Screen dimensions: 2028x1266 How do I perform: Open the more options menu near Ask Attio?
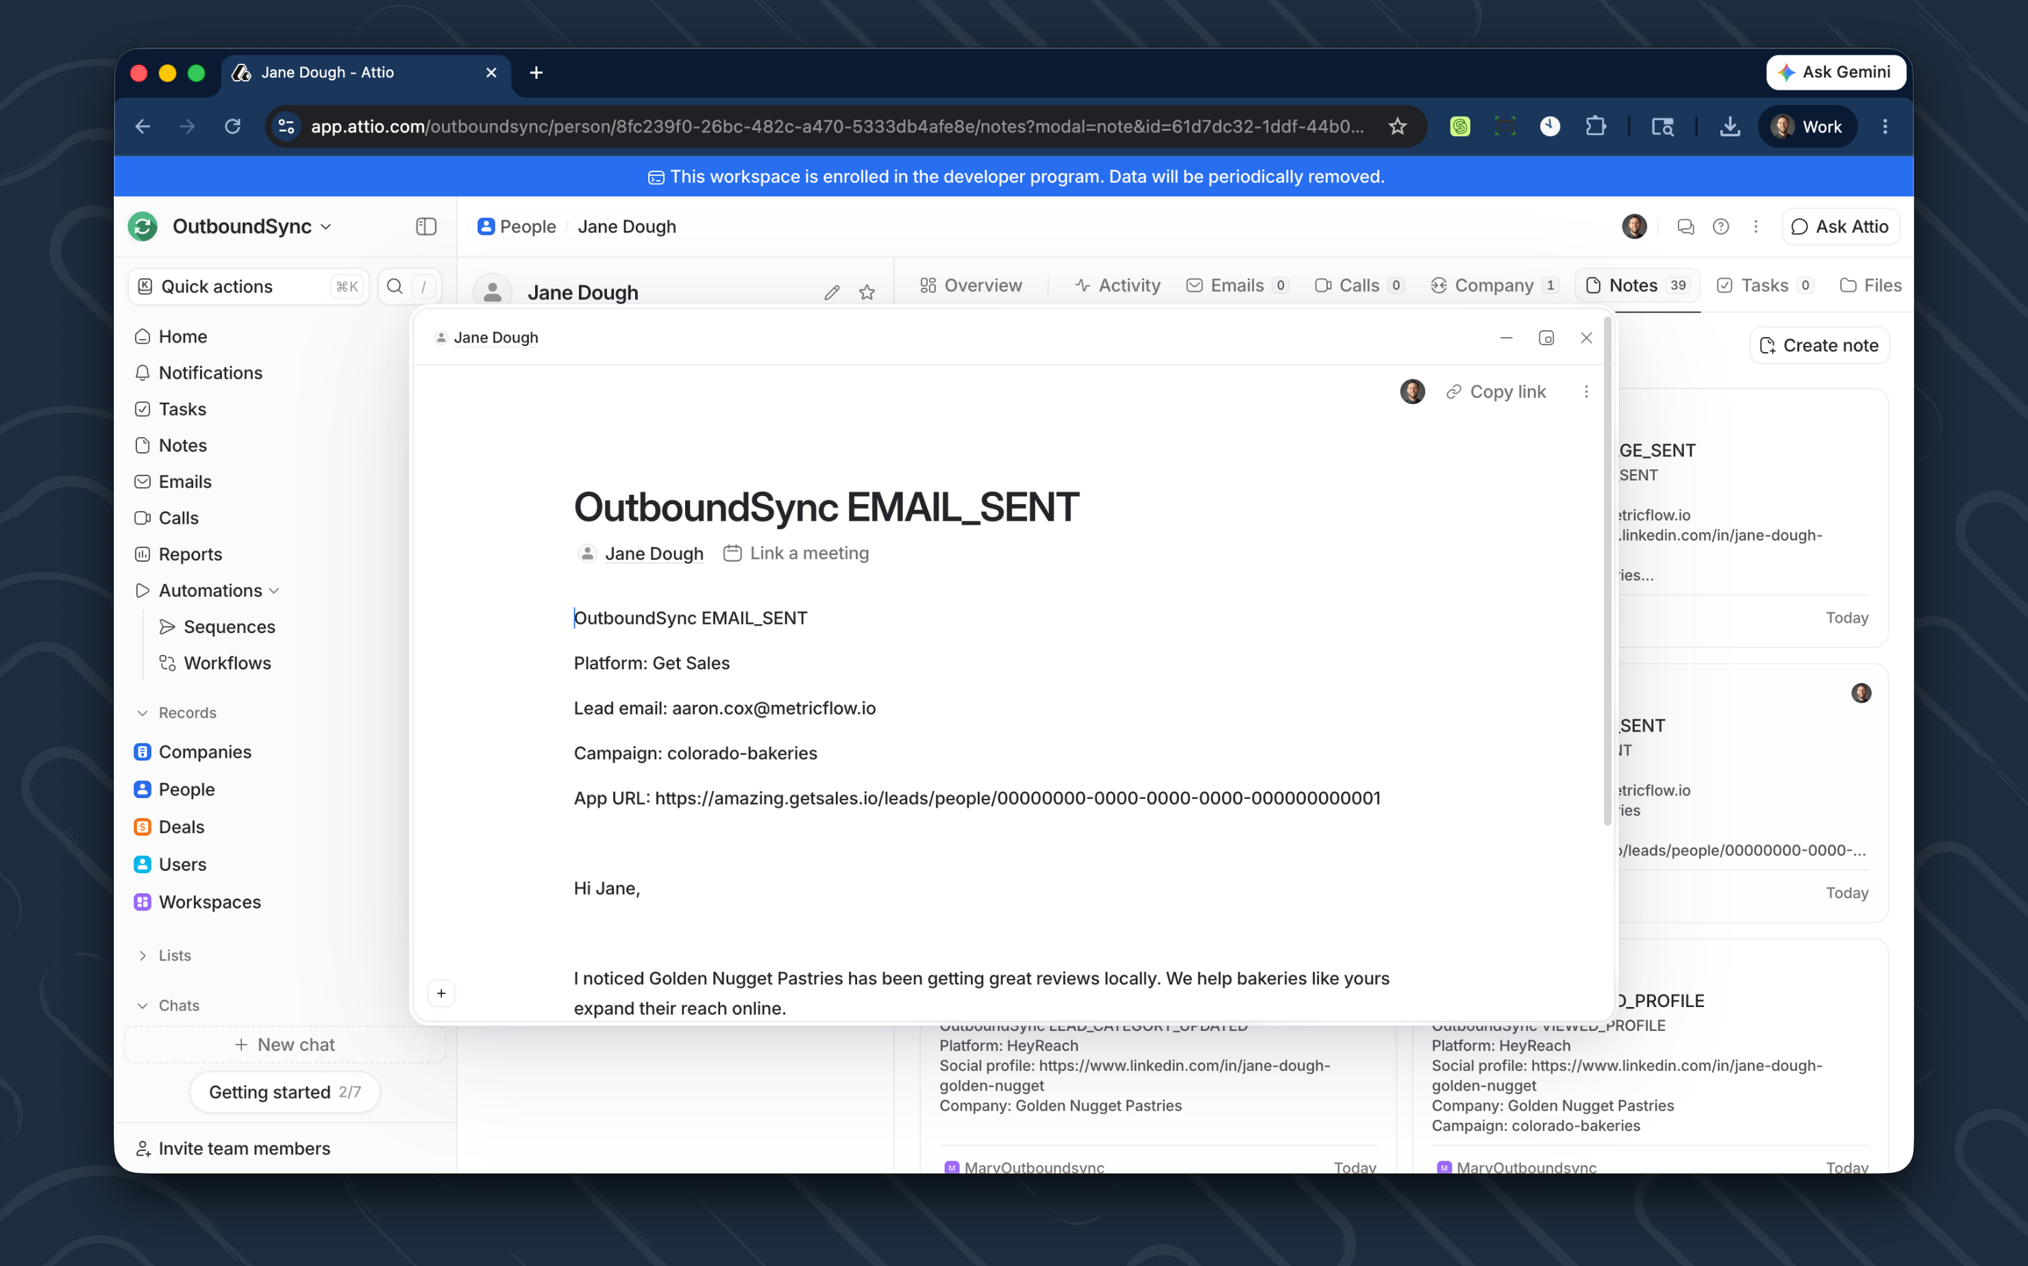(x=1756, y=226)
